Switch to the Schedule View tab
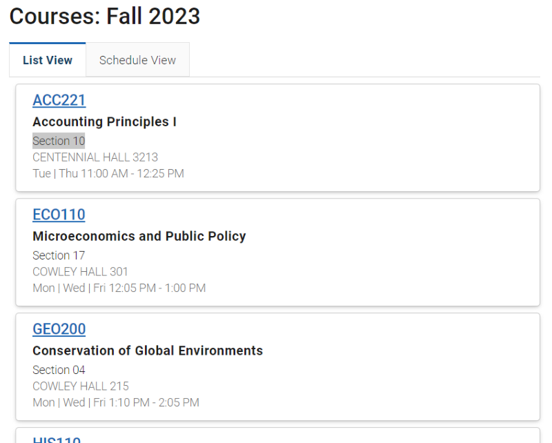 point(137,60)
